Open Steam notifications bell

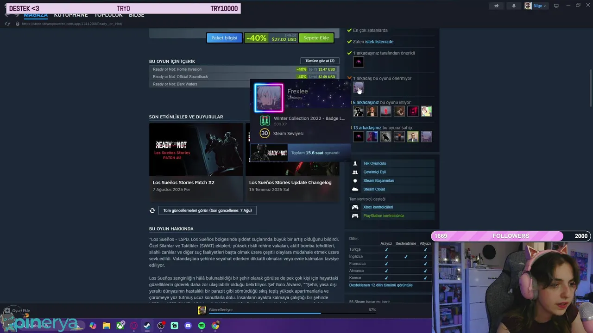pos(514,6)
